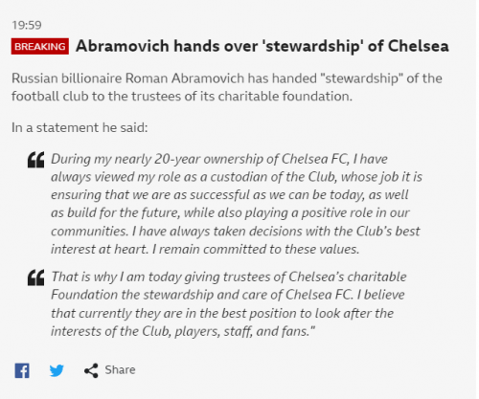
Task: Share the post via Facebook icon
Action: click(22, 370)
